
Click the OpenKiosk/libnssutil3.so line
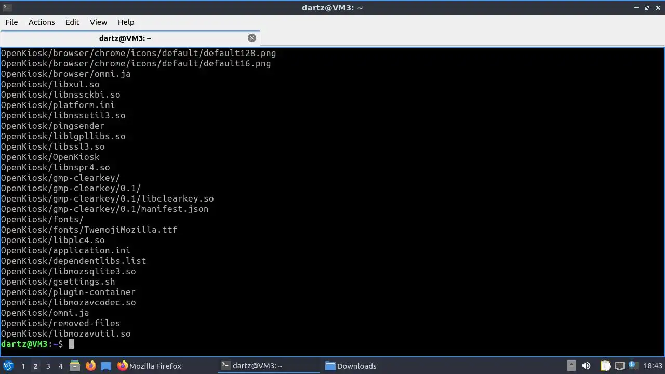pyautogui.click(x=63, y=115)
